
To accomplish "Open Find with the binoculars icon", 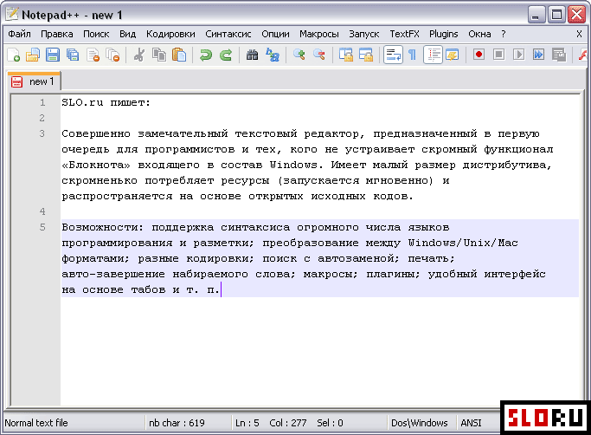I will point(252,55).
